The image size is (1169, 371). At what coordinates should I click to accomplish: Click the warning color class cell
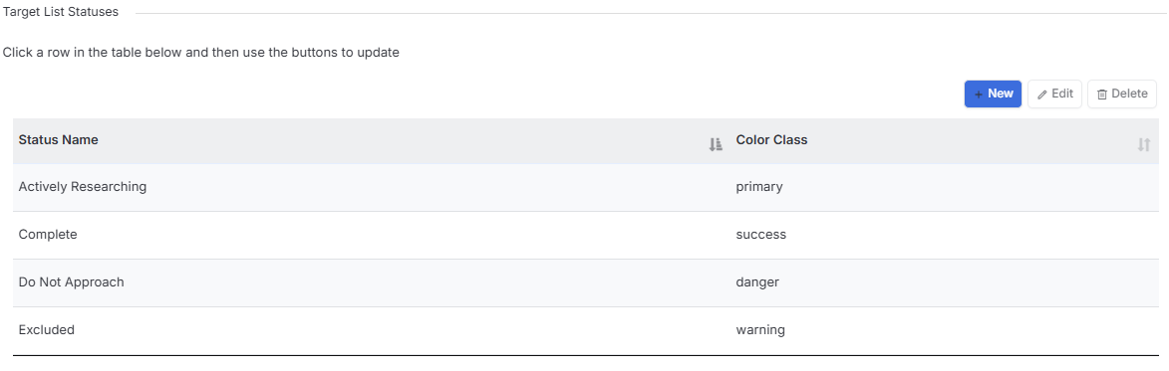(944, 330)
